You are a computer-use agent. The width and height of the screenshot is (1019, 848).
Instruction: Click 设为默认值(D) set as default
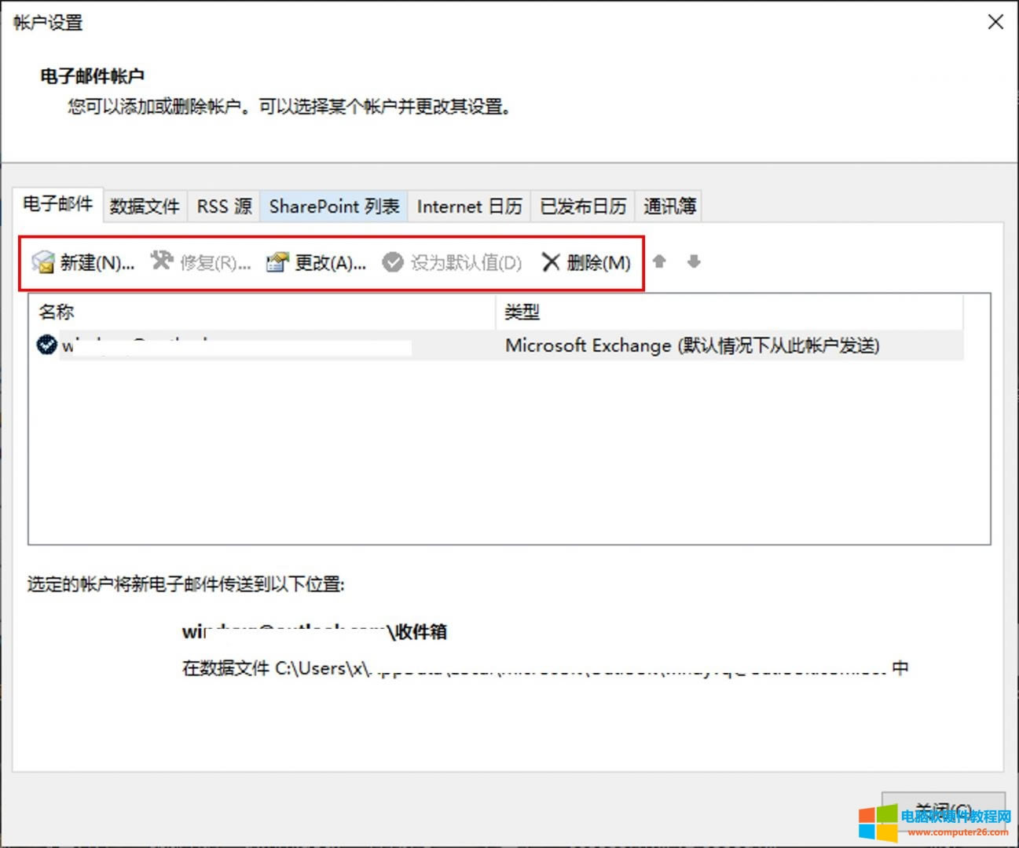[453, 262]
